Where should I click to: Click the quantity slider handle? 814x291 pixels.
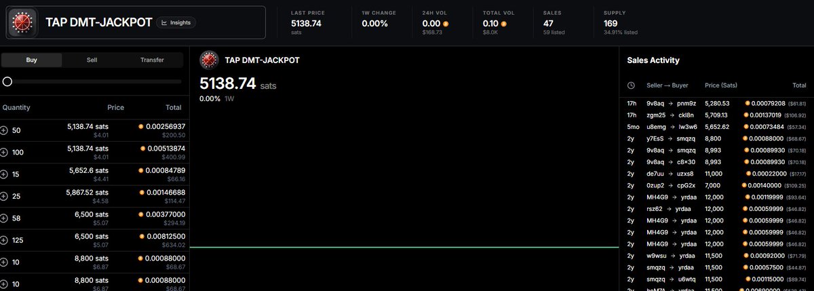click(7, 81)
